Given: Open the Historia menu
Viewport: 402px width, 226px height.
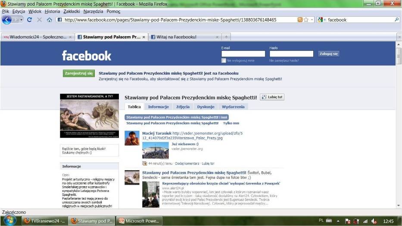Looking at the screenshot, I should tap(52, 11).
